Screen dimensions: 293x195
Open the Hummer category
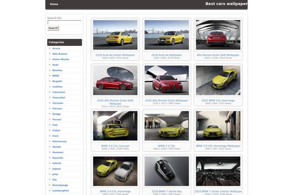(x=58, y=152)
